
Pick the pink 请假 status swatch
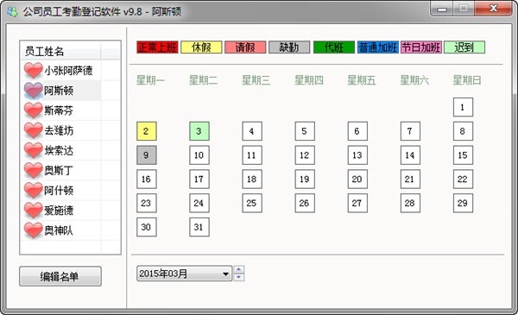245,47
